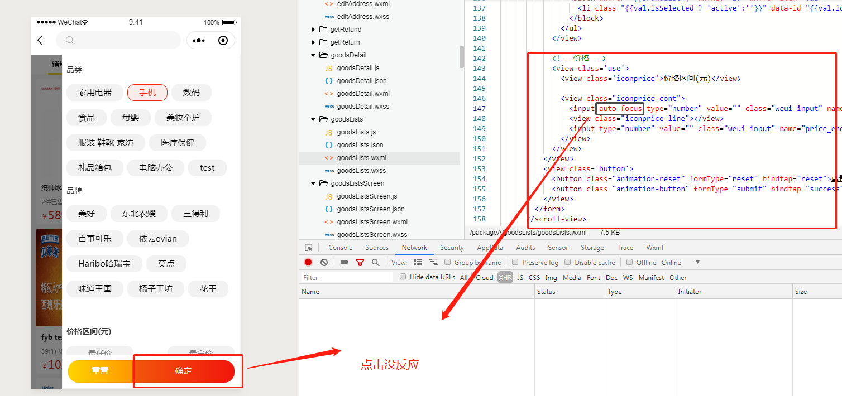Screen dimensions: 842x396
Task: Switch to the Console tab
Action: point(340,248)
